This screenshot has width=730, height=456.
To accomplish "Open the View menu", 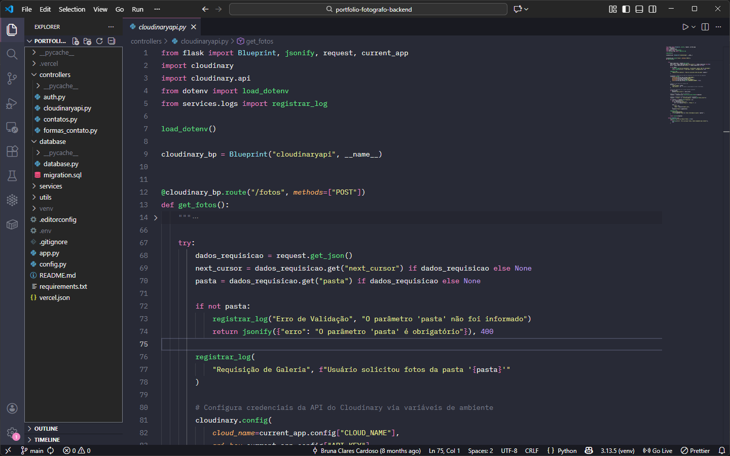I will click(100, 9).
